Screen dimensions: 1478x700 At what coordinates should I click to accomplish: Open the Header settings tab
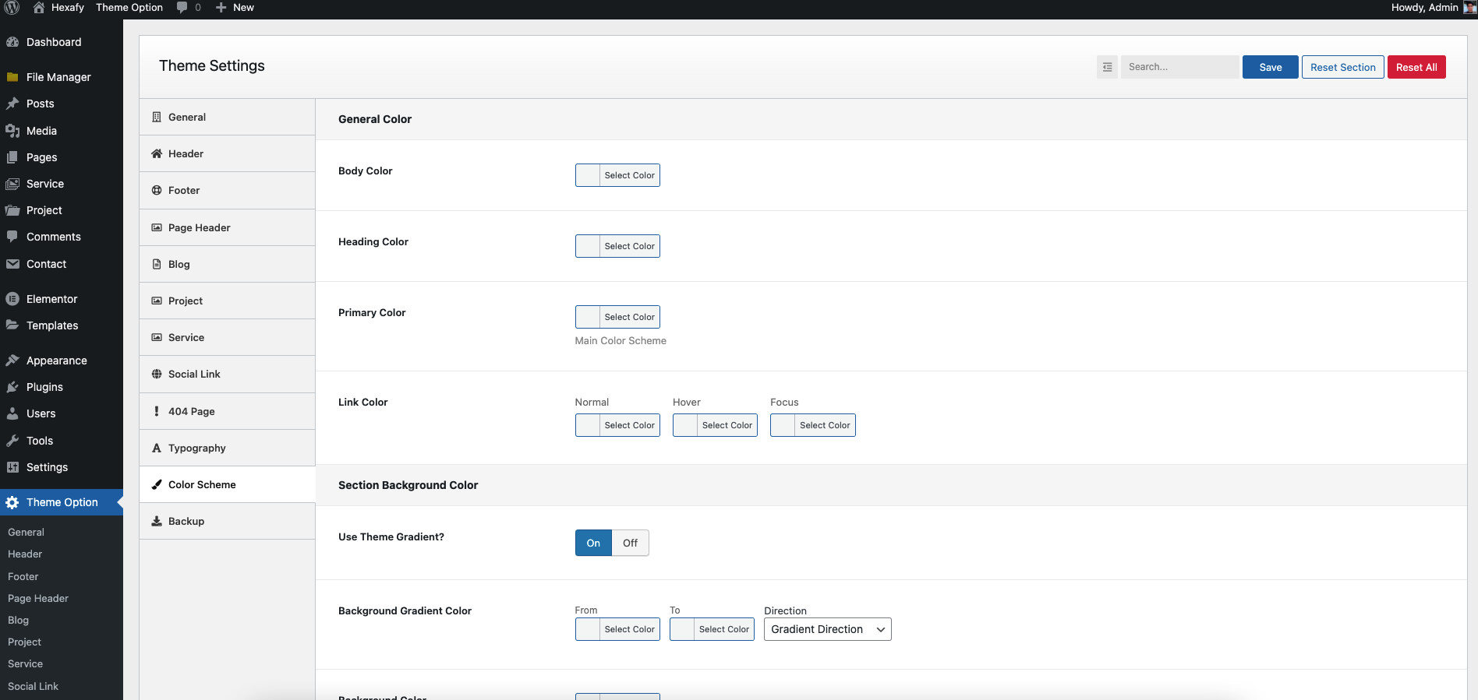tap(227, 153)
